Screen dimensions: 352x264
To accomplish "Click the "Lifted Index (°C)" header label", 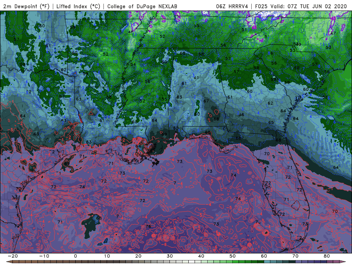I will click(78, 6).
